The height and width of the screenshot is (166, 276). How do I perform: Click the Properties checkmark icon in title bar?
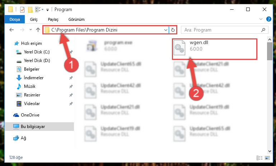click(22, 9)
